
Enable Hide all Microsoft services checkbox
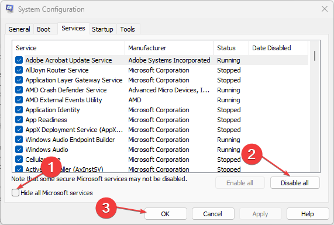(x=15, y=193)
